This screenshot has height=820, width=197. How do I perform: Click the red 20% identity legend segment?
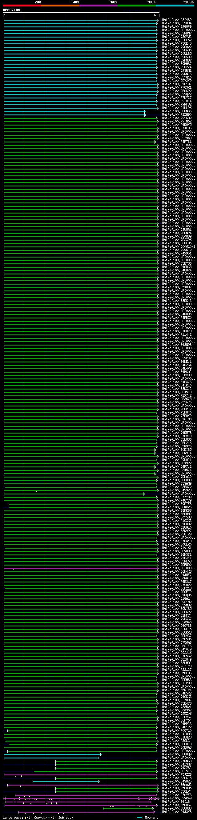pyautogui.click(x=22, y=6)
